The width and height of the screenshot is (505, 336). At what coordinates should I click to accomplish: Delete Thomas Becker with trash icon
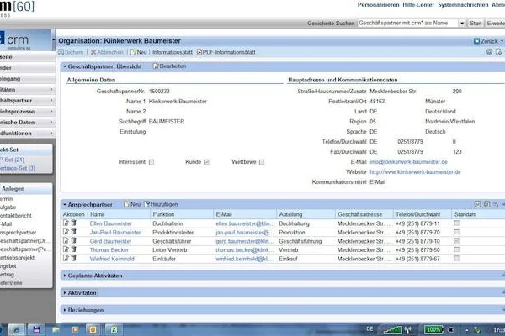click(73, 249)
